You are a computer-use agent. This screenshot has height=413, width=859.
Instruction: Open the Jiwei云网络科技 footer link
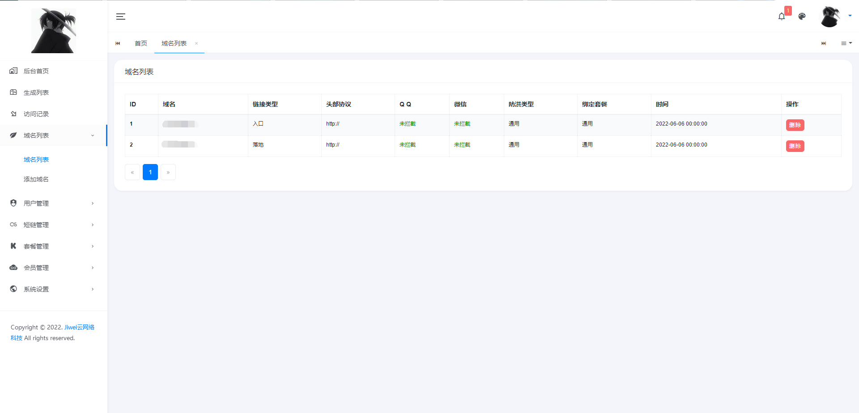(79, 327)
